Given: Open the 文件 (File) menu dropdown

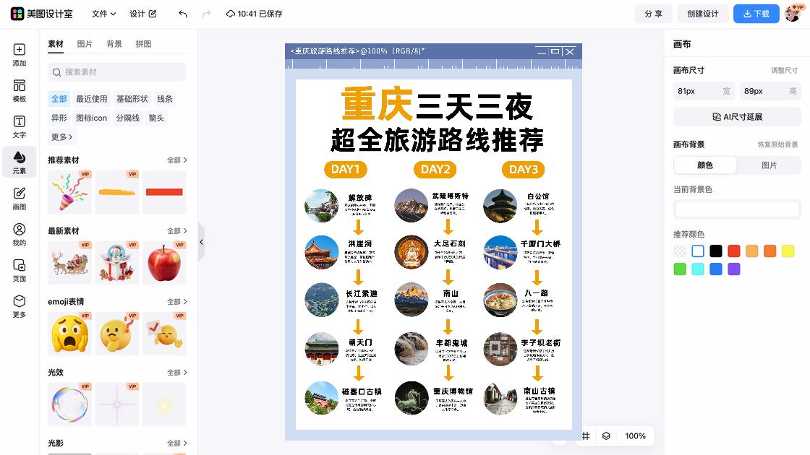Looking at the screenshot, I should (x=103, y=13).
